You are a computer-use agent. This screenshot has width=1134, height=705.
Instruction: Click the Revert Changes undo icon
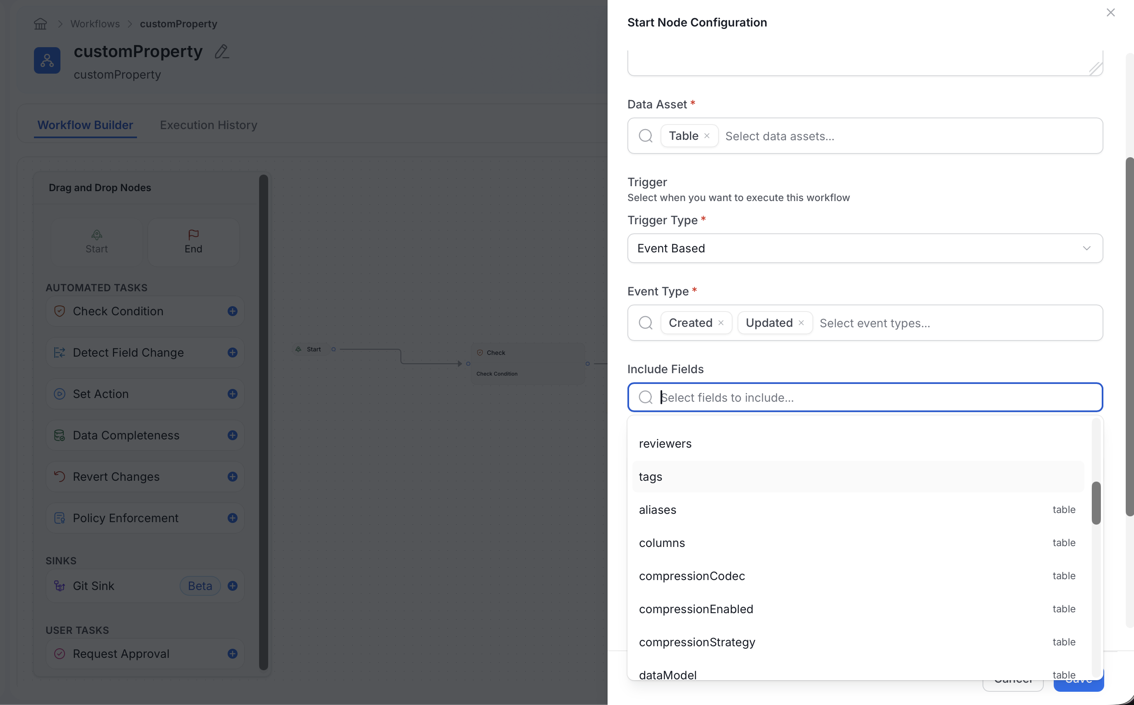(x=60, y=477)
